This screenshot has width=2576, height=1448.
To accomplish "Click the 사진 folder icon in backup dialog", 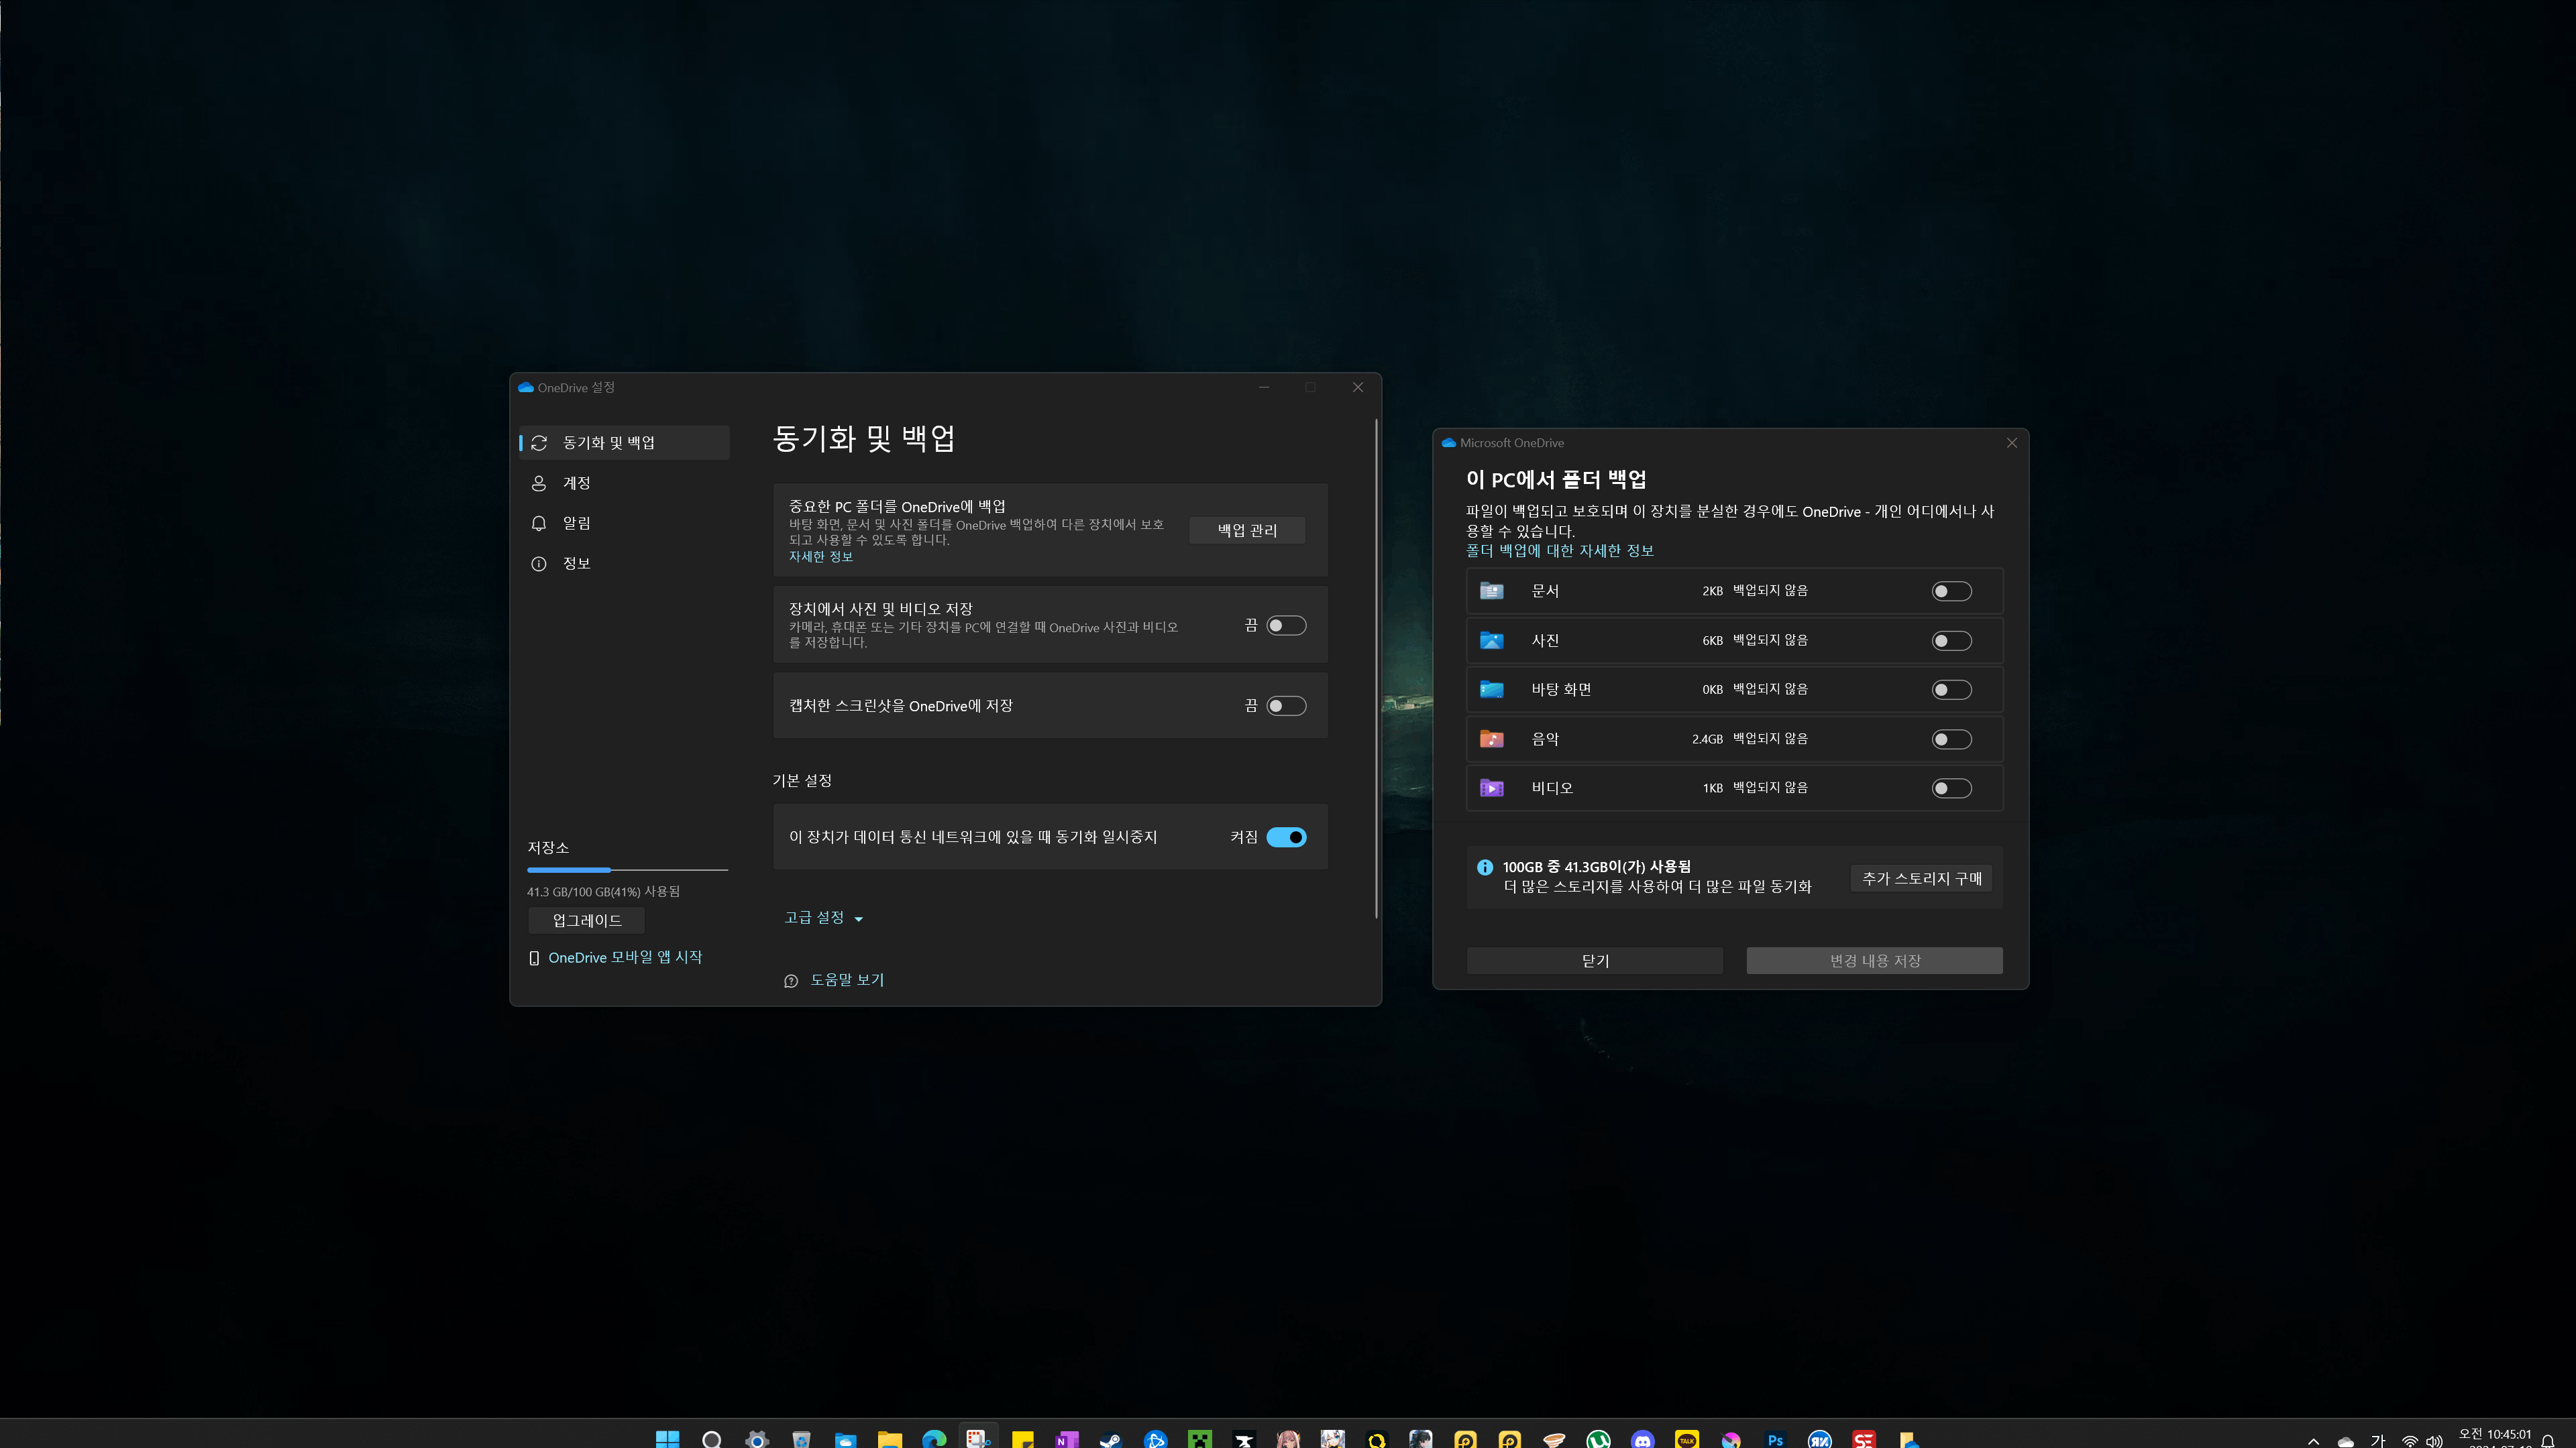I will click(1491, 641).
